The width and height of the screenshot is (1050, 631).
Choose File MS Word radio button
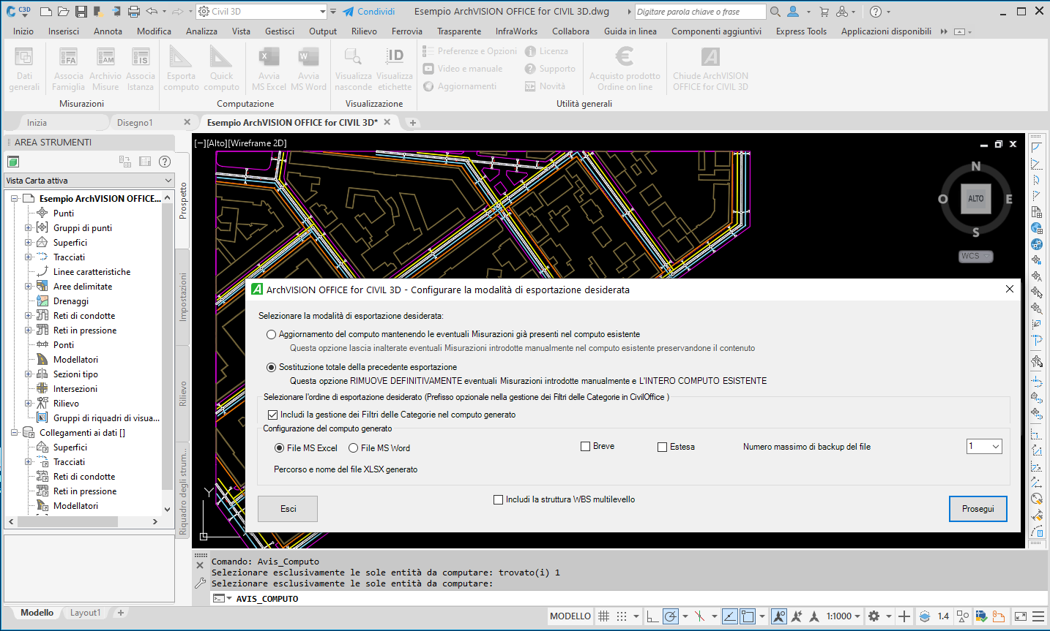click(354, 448)
